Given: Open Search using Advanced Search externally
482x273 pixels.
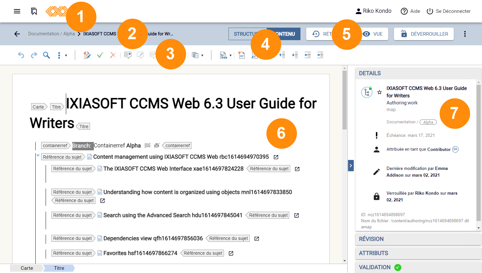Looking at the screenshot, I should pyautogui.click(x=297, y=216).
